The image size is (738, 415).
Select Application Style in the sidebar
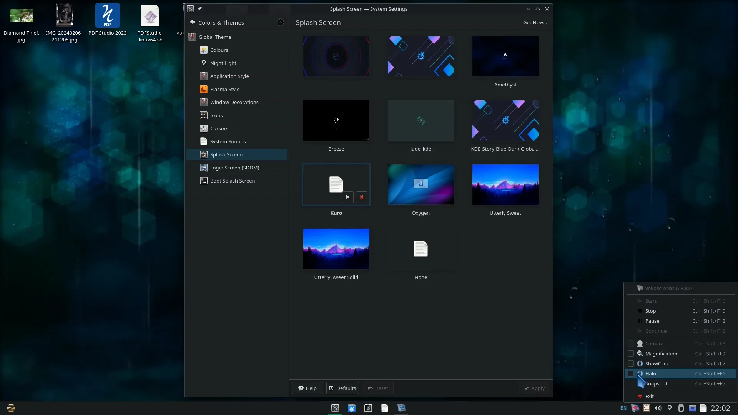point(237,76)
